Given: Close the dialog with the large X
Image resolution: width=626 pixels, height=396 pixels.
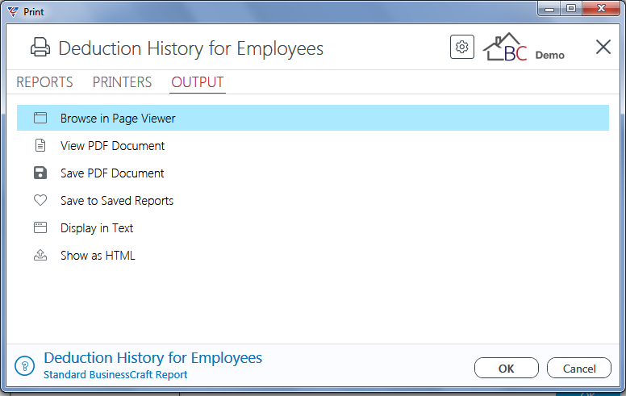Looking at the screenshot, I should coord(603,47).
